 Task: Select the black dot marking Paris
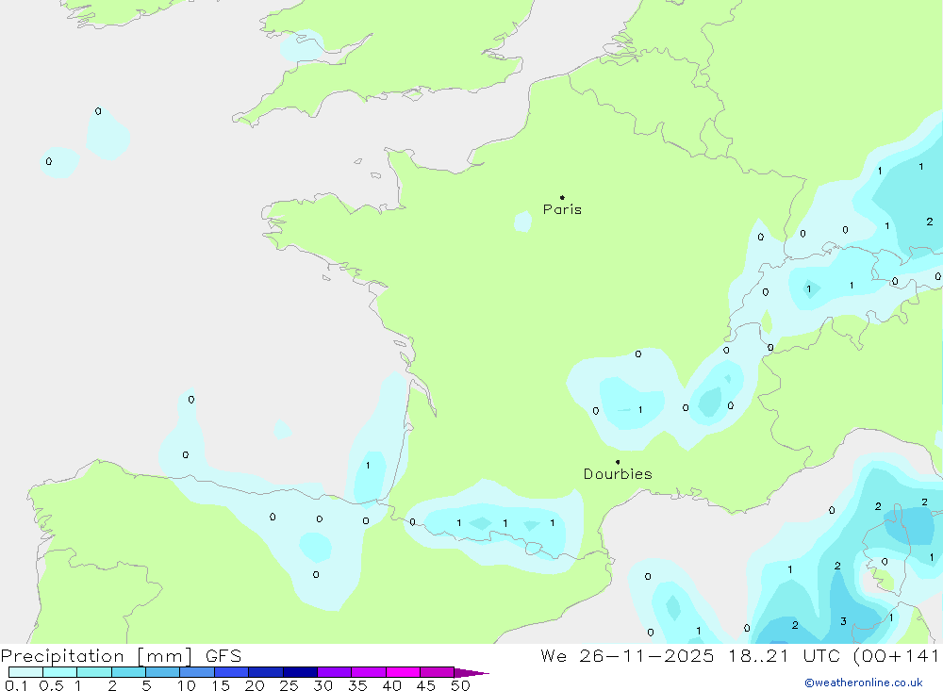[x=562, y=197]
